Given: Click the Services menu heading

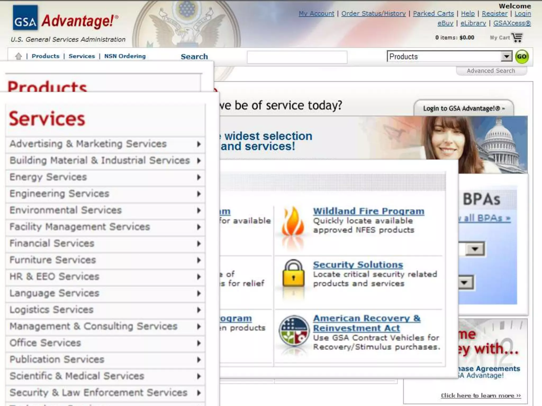Looking at the screenshot, I should [47, 119].
